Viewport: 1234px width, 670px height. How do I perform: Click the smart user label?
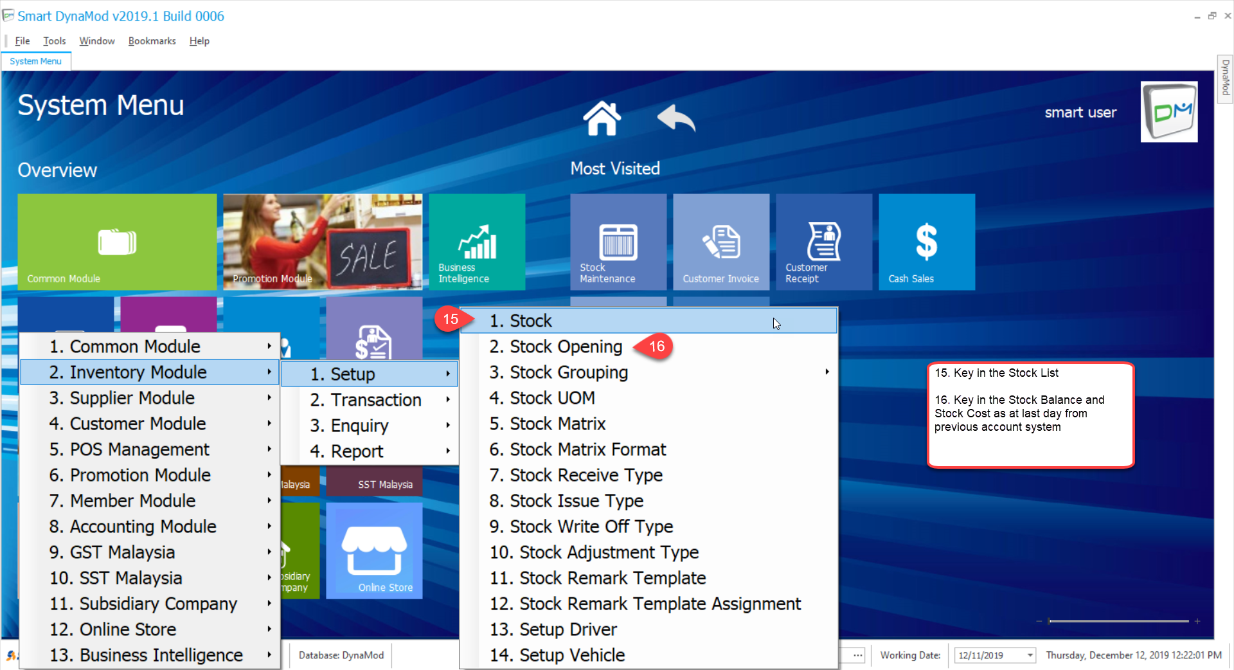[1080, 113]
